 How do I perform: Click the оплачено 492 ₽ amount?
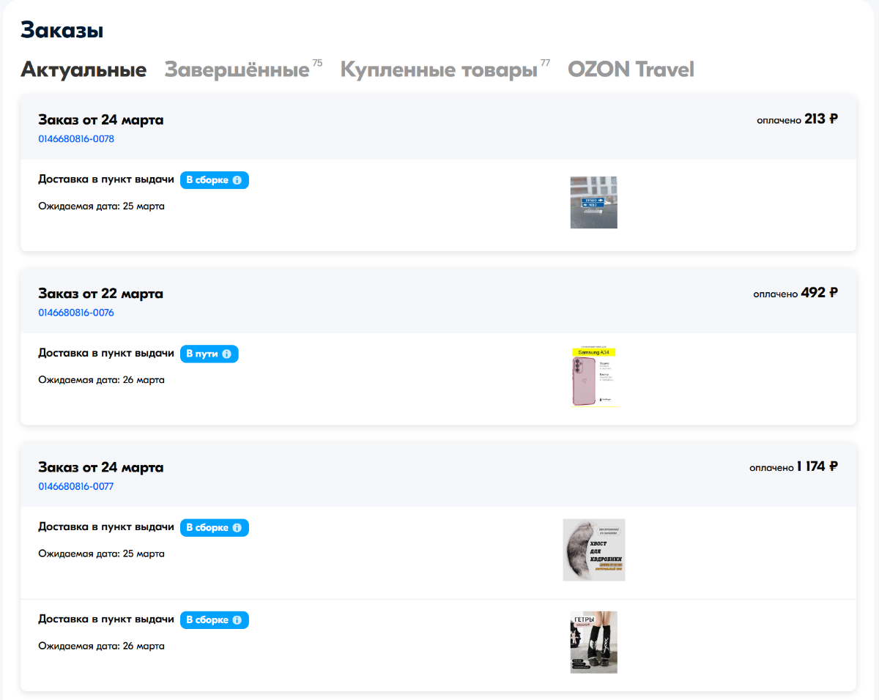coord(795,294)
